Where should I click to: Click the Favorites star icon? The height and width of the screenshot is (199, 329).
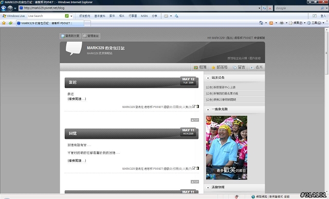tap(4, 23)
